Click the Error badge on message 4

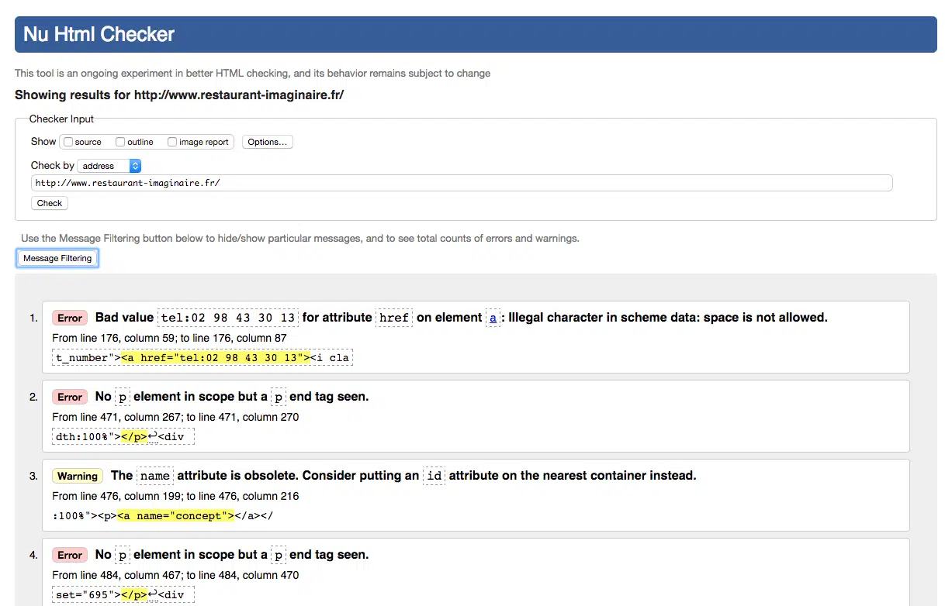[x=70, y=555]
